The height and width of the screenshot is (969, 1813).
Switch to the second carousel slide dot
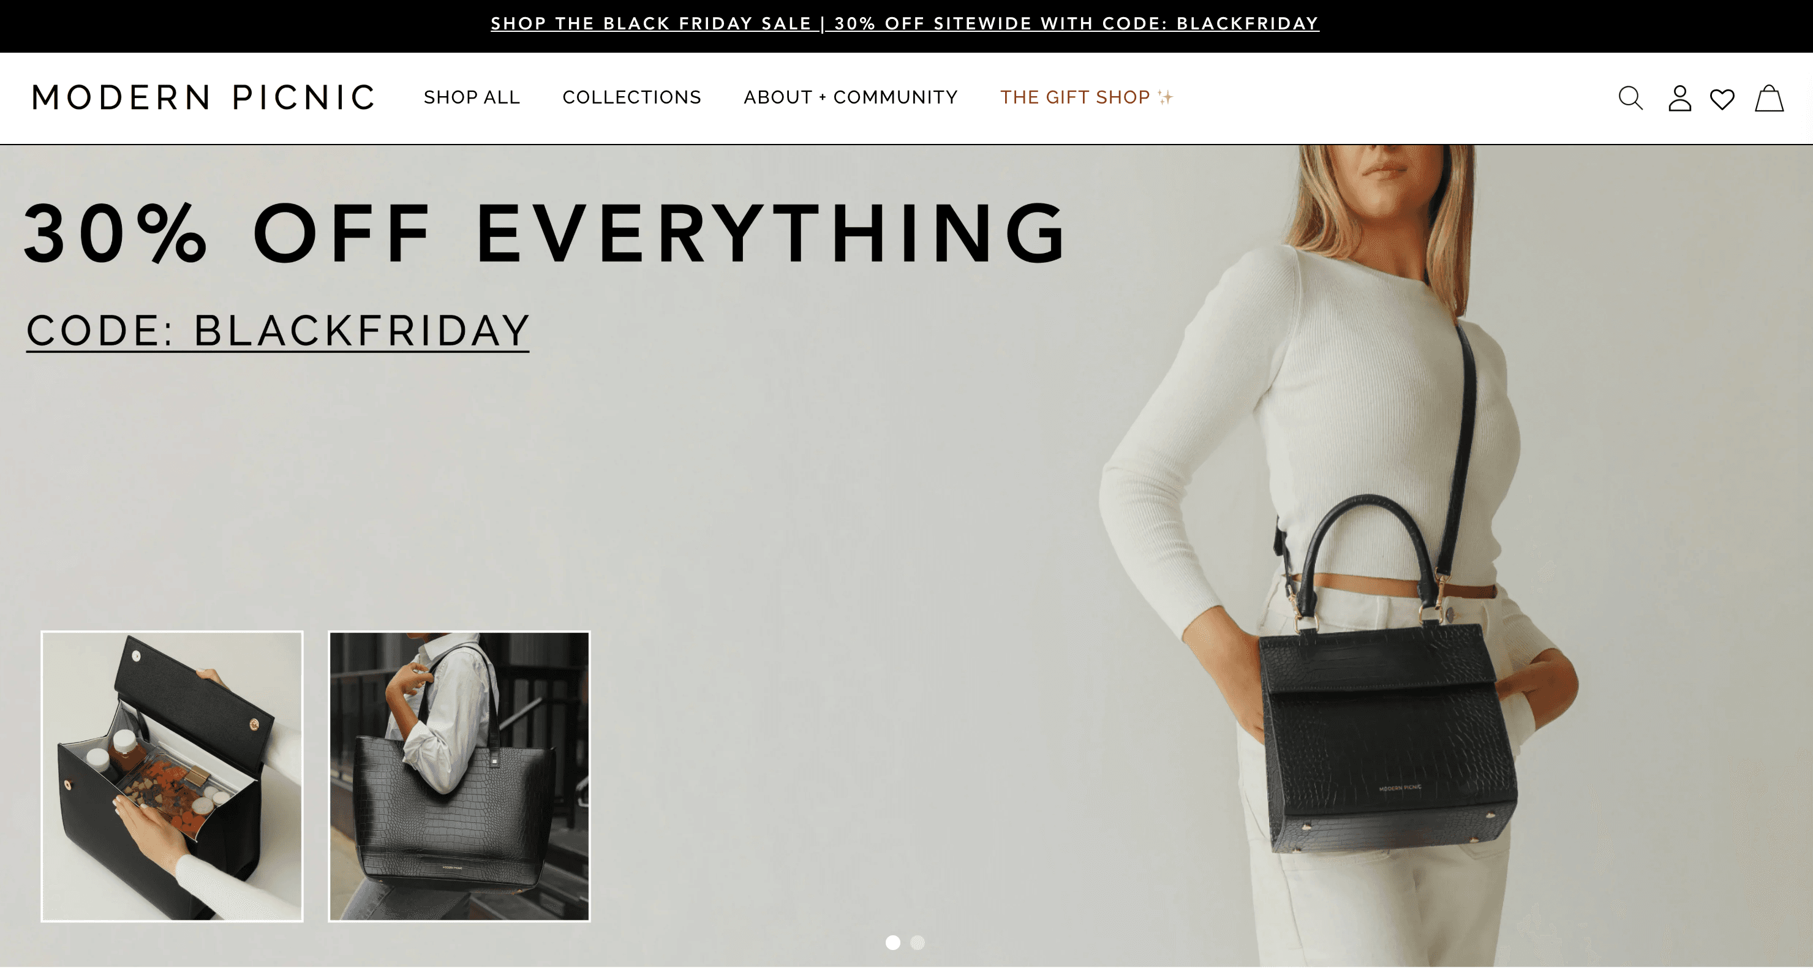click(917, 942)
